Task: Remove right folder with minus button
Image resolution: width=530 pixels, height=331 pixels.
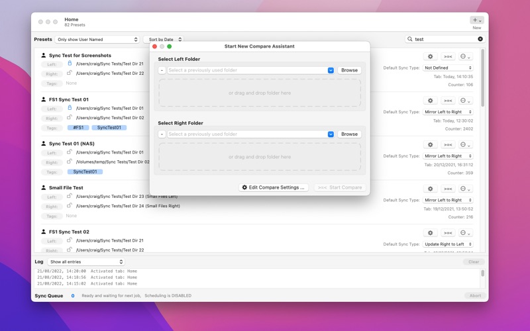Action: tap(162, 134)
